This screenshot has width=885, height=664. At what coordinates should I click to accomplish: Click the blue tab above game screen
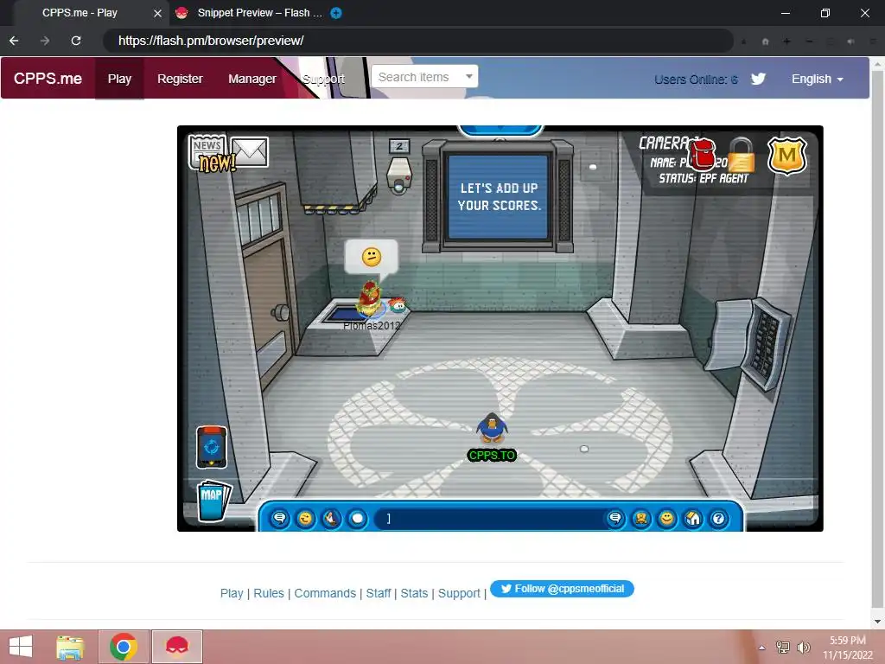pos(500,131)
